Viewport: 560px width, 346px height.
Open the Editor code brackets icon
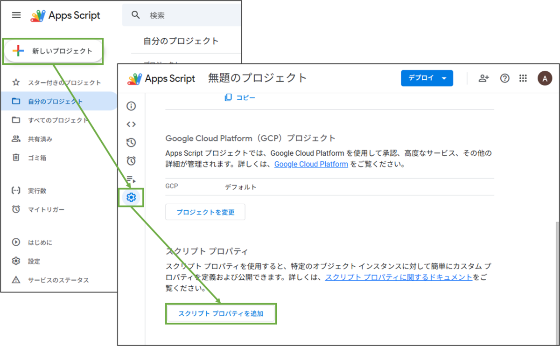pyautogui.click(x=131, y=124)
